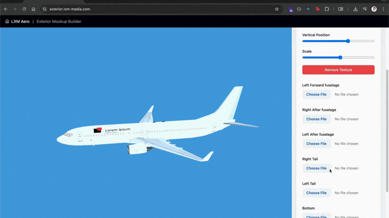Screen dimensions: 389x218
Task: Open the browser Downloads icon
Action: (356, 9)
